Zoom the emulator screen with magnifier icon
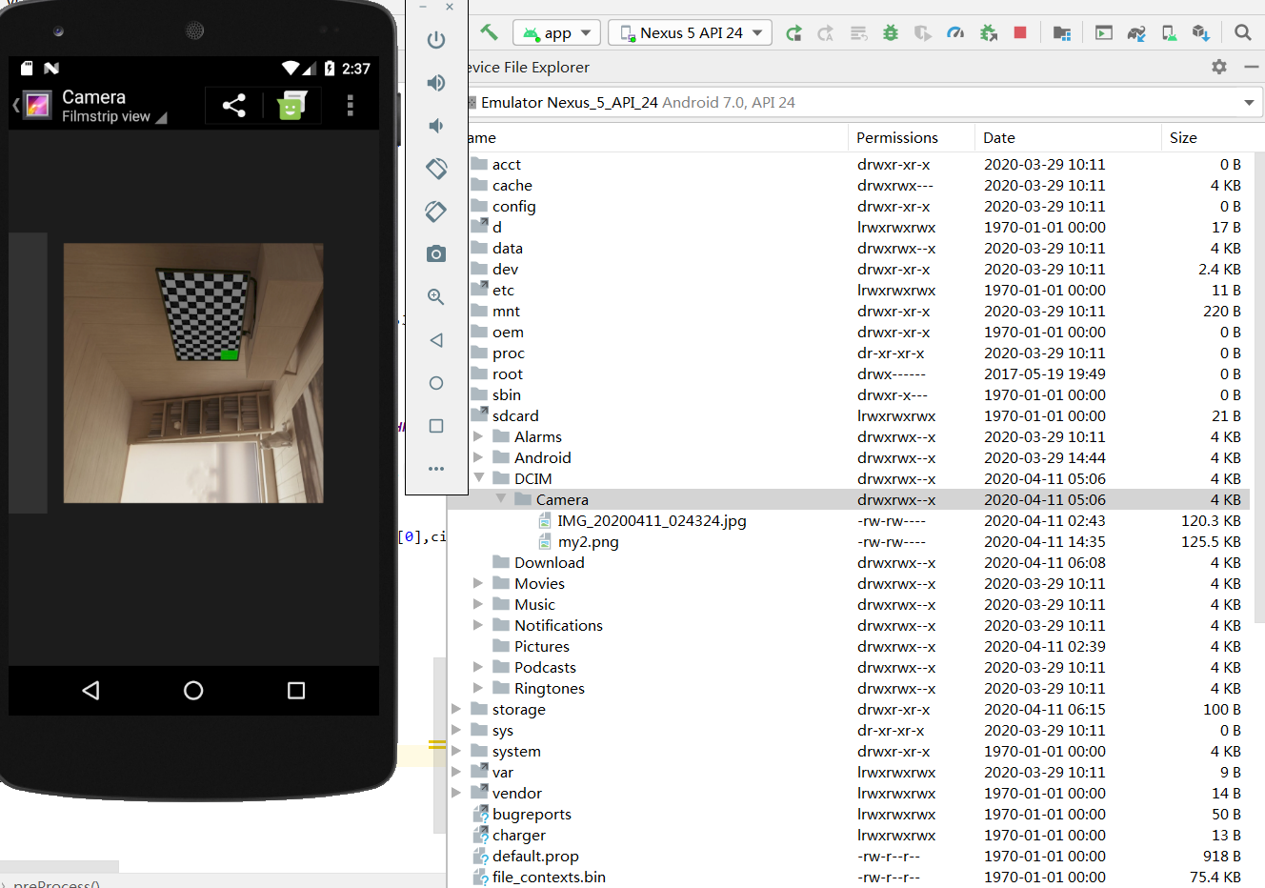Image resolution: width=1265 pixels, height=888 pixels. click(435, 296)
